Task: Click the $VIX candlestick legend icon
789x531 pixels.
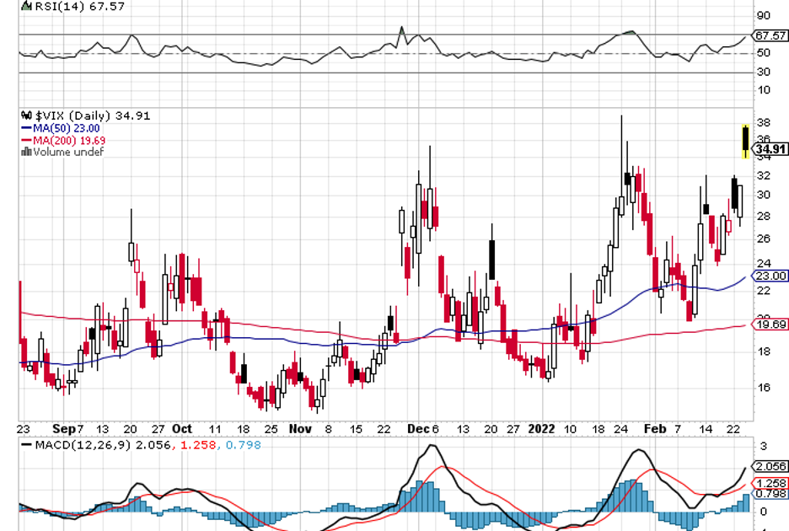Action: [x=27, y=115]
